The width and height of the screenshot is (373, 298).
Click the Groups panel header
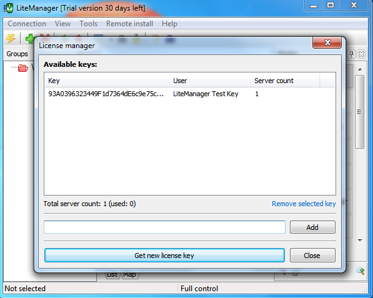(17, 54)
